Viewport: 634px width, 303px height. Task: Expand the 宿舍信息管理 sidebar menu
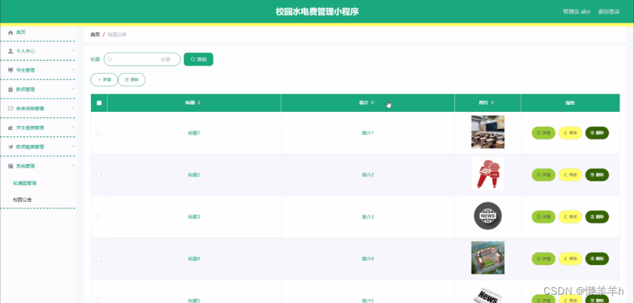click(38, 108)
